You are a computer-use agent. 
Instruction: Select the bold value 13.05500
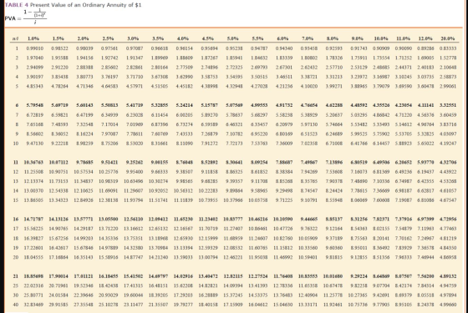pyautogui.click(x=109, y=219)
